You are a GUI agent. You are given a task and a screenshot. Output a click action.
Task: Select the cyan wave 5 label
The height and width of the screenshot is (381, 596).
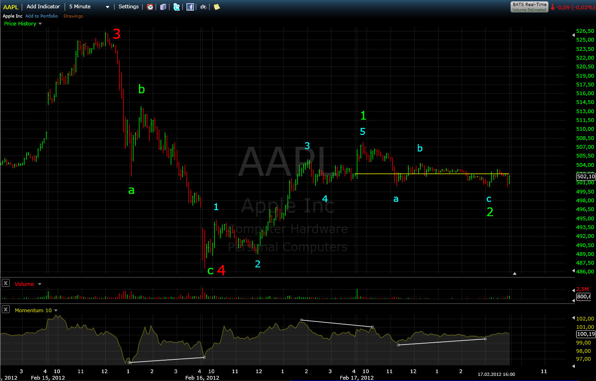pos(363,132)
